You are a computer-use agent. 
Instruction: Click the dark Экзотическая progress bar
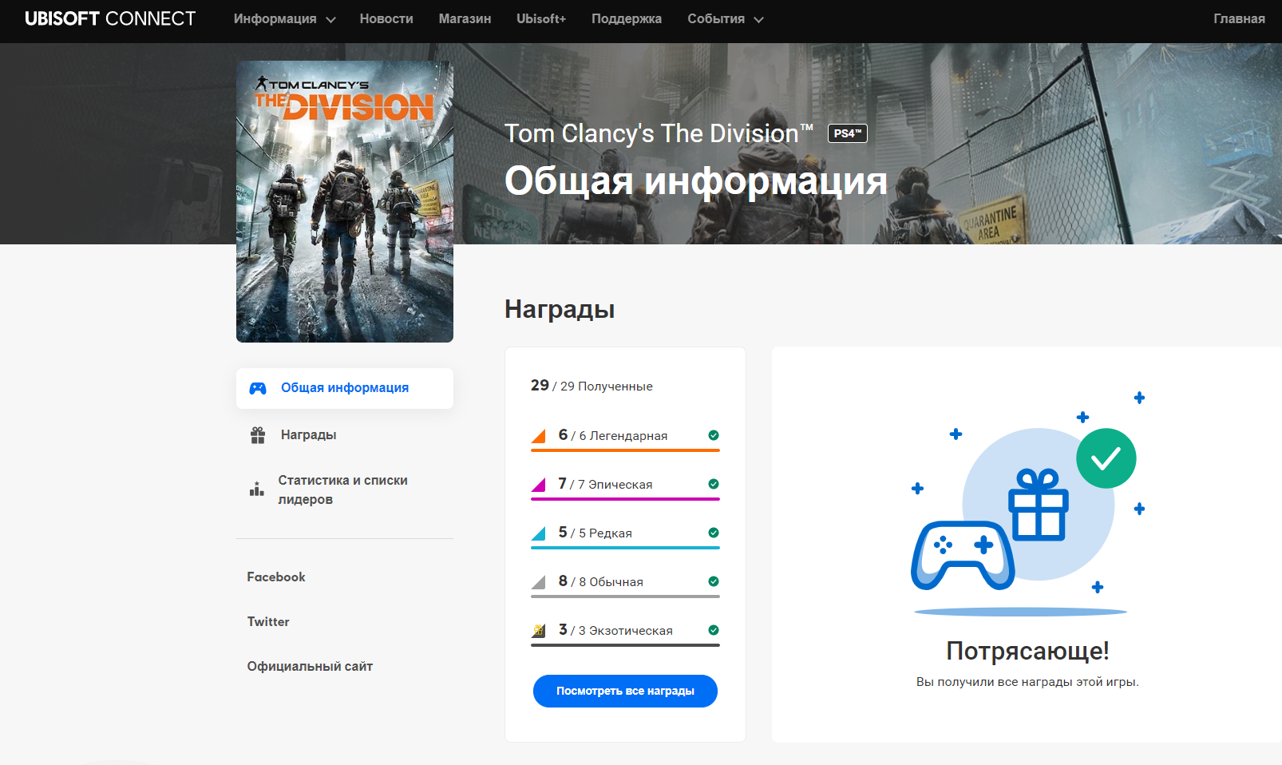pyautogui.click(x=625, y=645)
